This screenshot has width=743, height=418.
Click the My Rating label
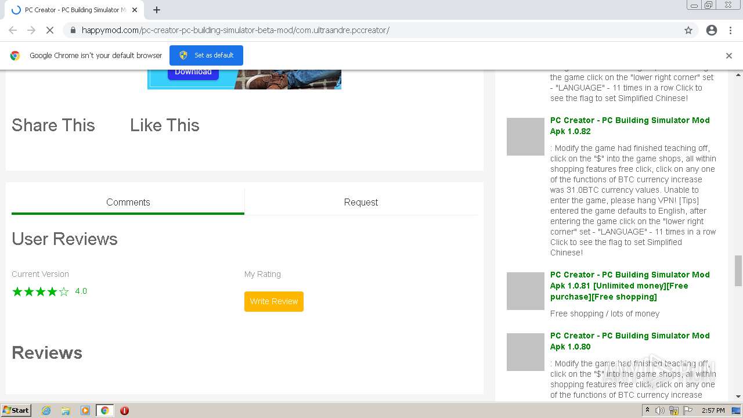click(x=262, y=274)
